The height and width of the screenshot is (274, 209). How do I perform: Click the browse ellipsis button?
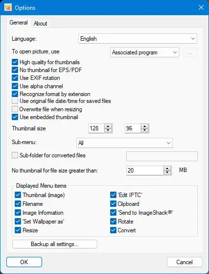190,52
